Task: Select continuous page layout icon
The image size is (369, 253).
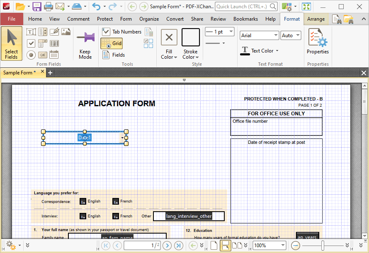Action: pos(225,246)
